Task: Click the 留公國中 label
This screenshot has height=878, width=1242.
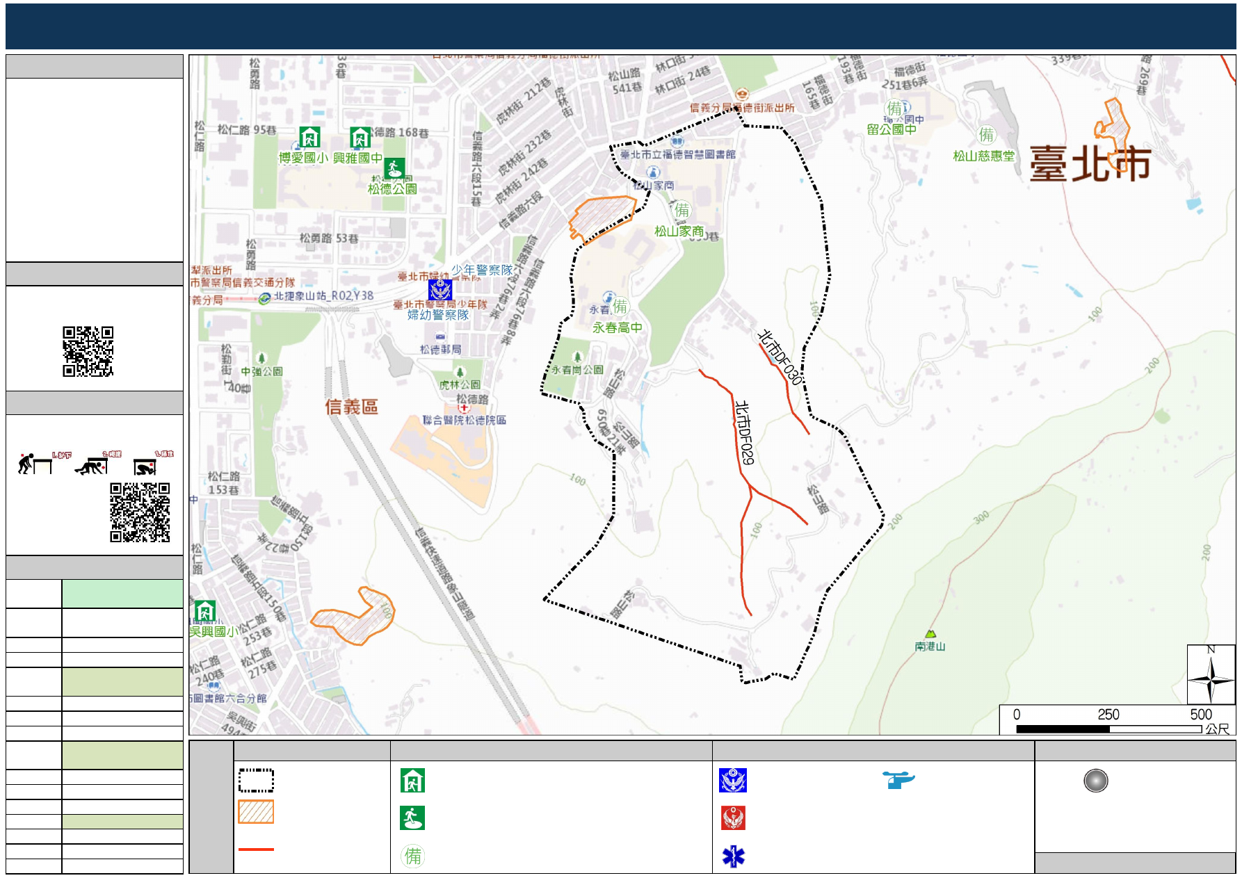Action: pyautogui.click(x=892, y=129)
